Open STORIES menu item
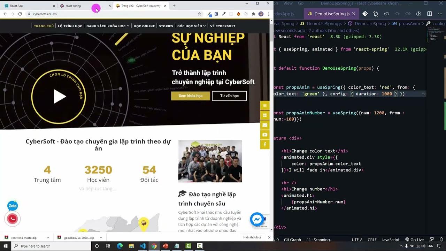Image resolution: width=446 pixels, height=251 pixels. pyautogui.click(x=166, y=26)
